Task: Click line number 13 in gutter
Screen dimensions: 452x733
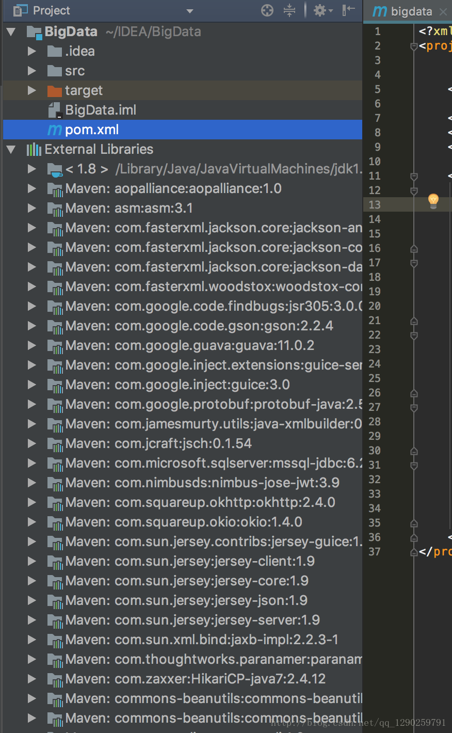Action: coord(375,205)
